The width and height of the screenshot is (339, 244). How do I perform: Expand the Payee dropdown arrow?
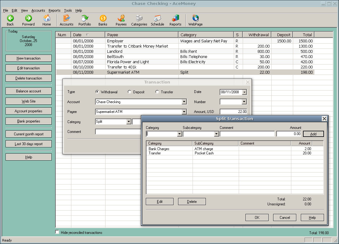(184, 111)
